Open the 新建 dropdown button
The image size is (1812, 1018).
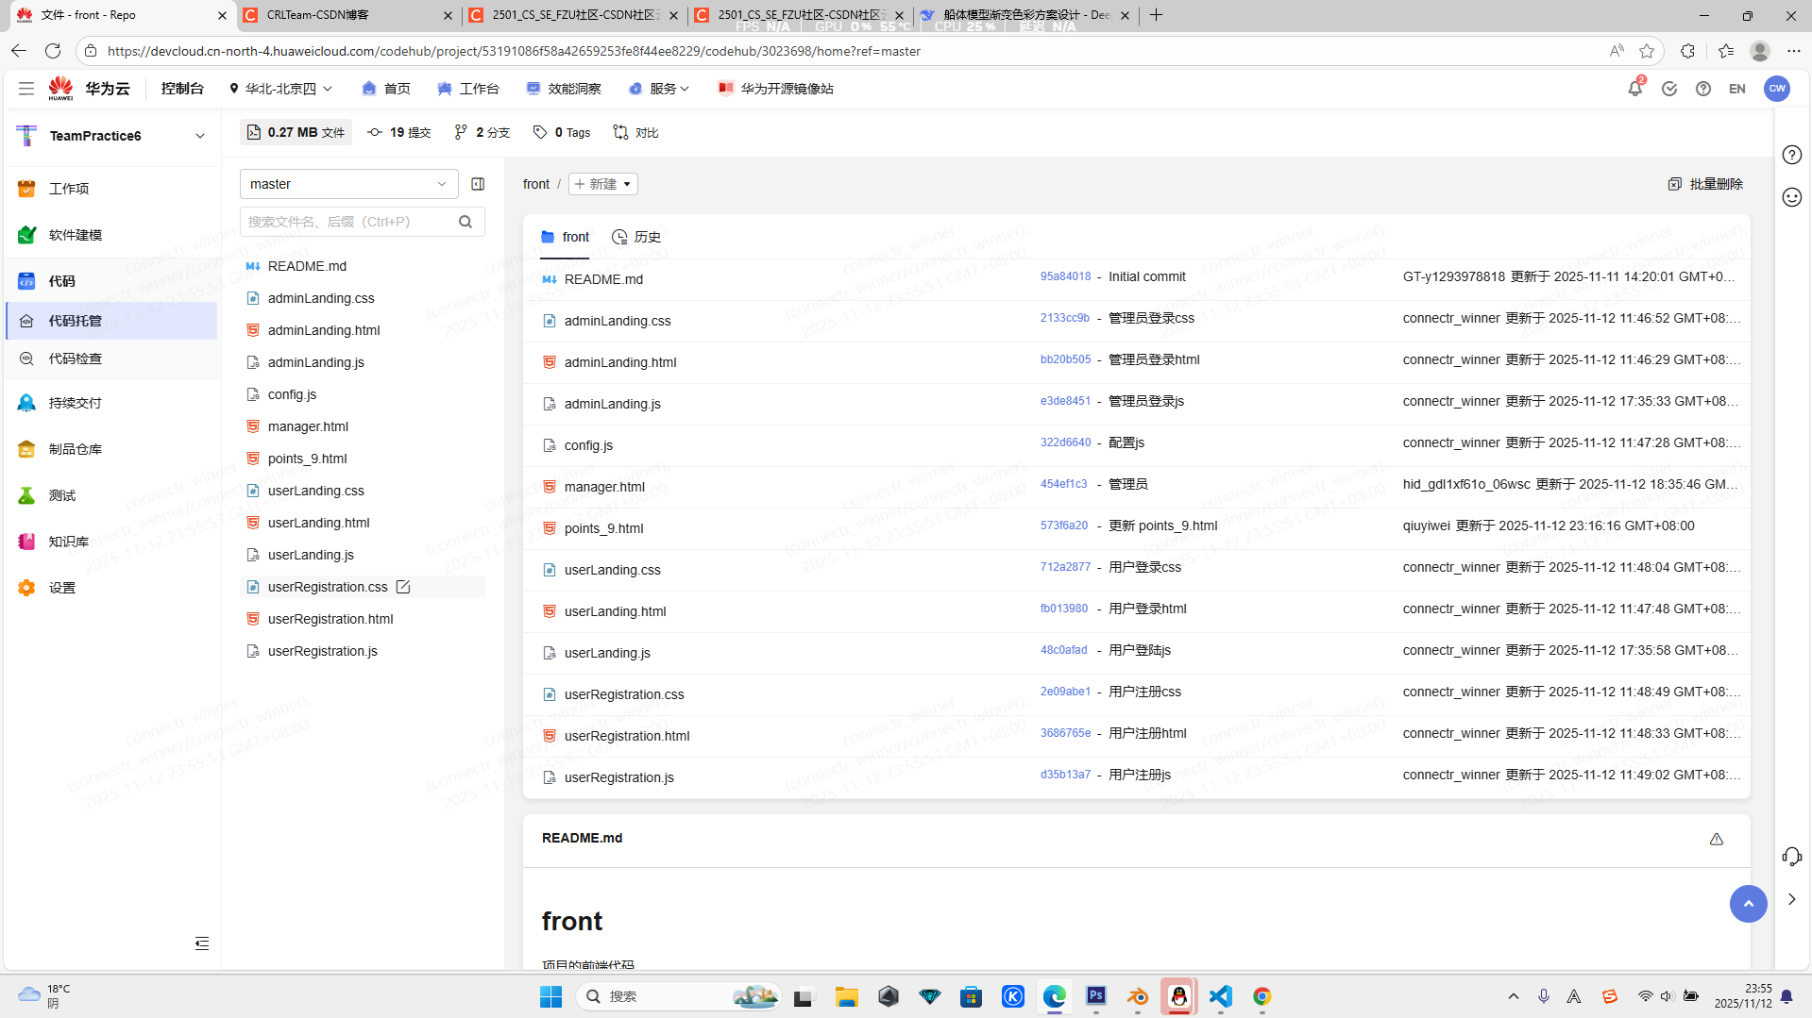602,184
